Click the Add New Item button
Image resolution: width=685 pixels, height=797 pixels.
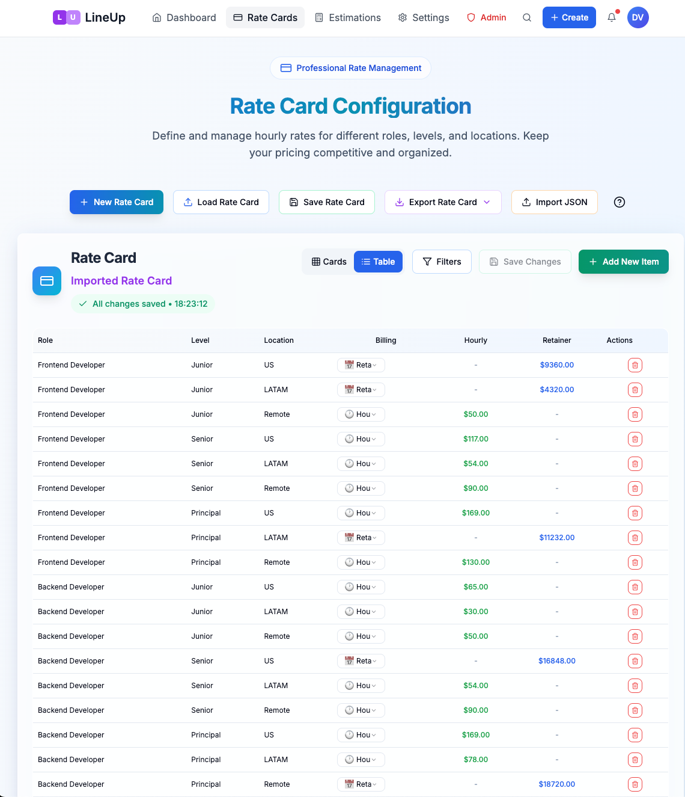[623, 262]
